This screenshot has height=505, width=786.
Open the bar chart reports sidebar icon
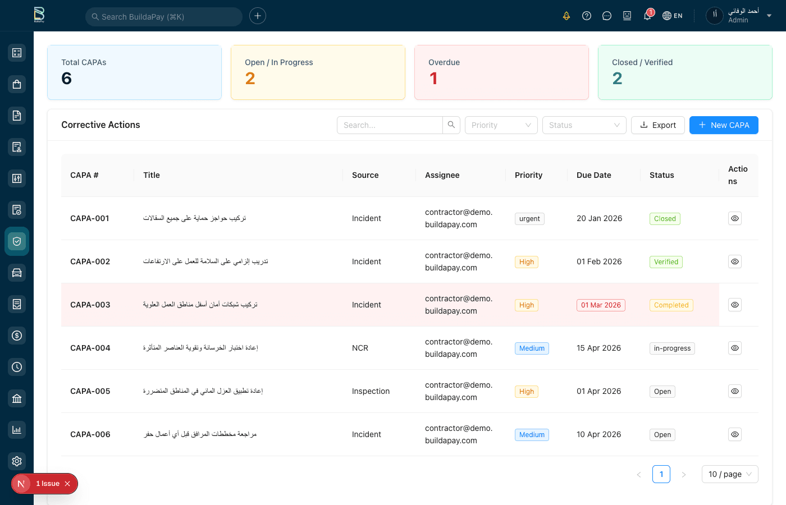17,430
